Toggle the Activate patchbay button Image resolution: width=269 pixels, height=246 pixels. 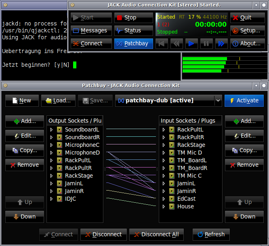(244, 101)
